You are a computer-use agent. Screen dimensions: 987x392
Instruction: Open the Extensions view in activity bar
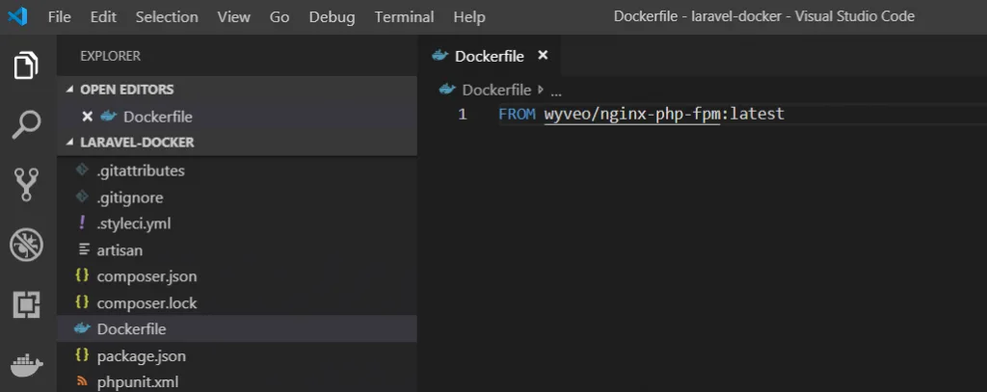[26, 304]
